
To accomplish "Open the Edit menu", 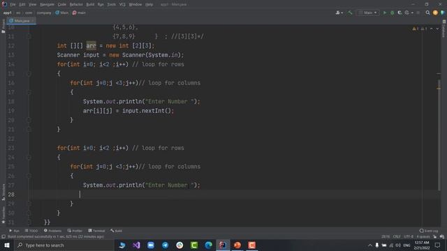I will click(22, 4).
